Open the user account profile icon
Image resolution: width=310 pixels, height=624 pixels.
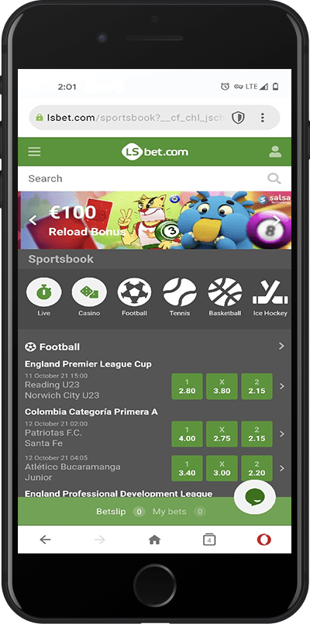pyautogui.click(x=275, y=152)
